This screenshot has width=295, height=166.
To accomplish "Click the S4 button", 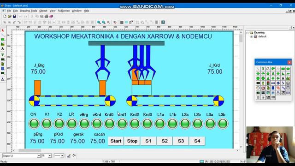I will point(197,141).
